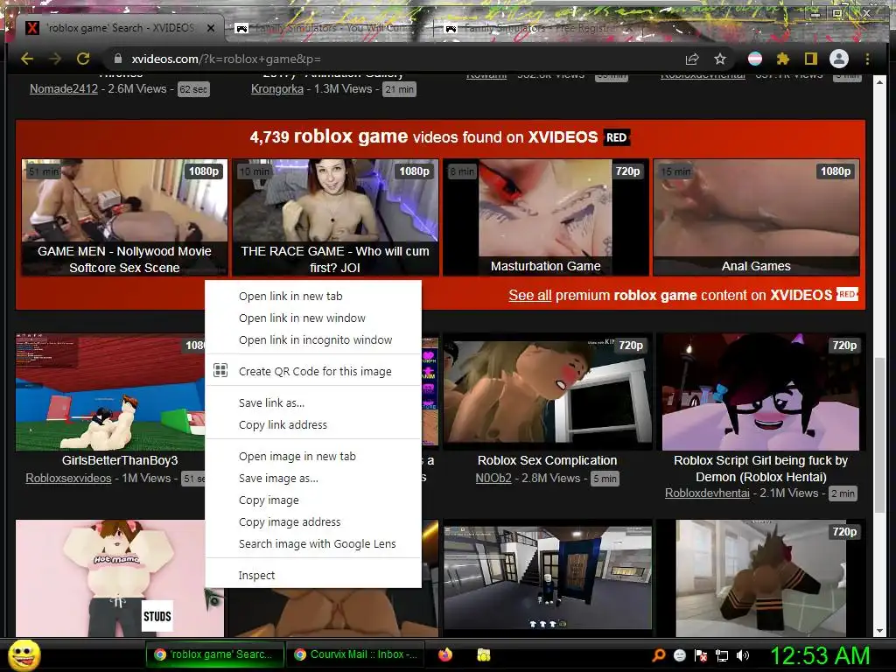Close the 'roblox game' Search tab
Image resolution: width=896 pixels, height=672 pixels.
pyautogui.click(x=211, y=27)
